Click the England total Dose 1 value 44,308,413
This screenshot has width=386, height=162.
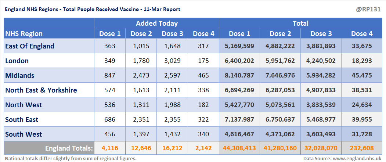pos(239,148)
